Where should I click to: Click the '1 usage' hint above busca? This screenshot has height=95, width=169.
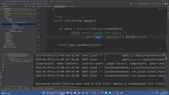(58, 17)
